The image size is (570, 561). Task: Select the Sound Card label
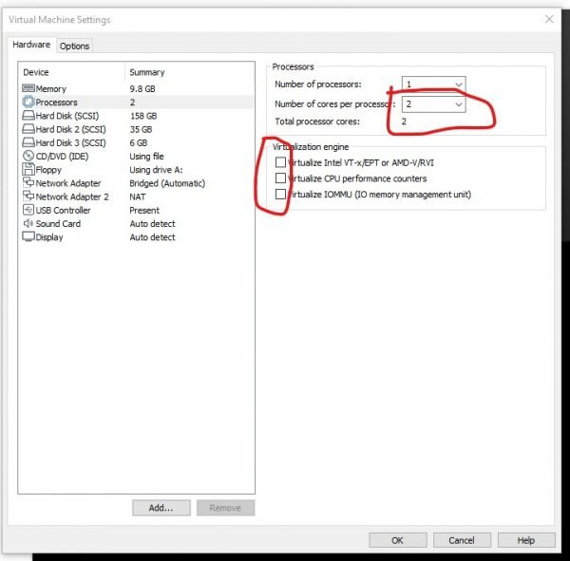click(x=58, y=223)
